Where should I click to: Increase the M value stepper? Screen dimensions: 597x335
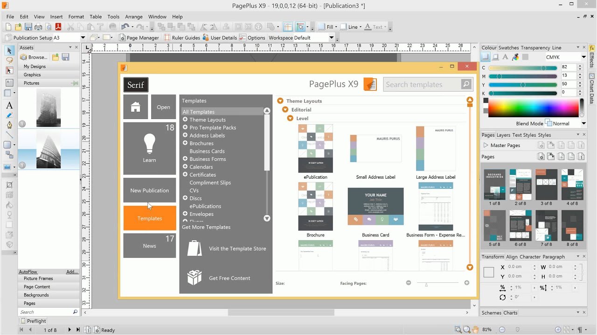(x=580, y=74)
